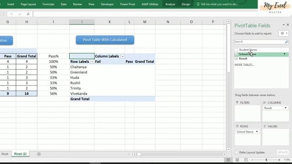Open the Review ribbon tab
Screen dimensions: 292x164
tap(78, 4)
